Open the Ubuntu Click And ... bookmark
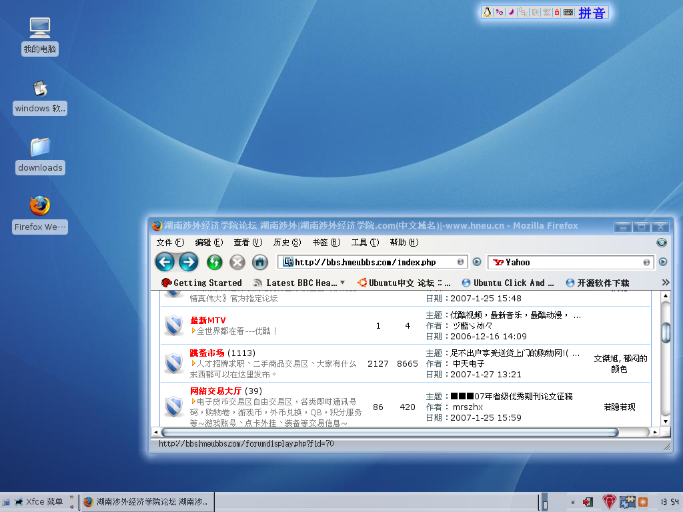The height and width of the screenshot is (512, 683). [508, 283]
